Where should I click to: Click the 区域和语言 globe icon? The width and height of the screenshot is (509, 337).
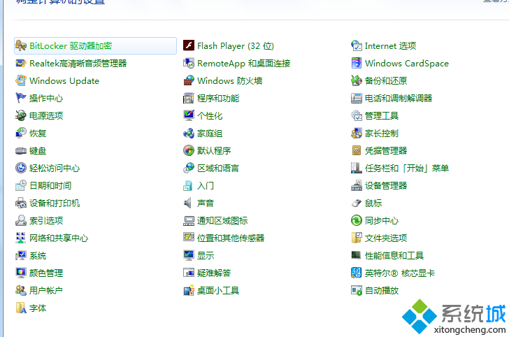pos(189,168)
